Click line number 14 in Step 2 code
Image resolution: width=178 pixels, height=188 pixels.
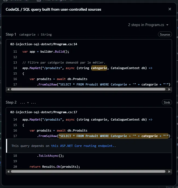coord(15,119)
